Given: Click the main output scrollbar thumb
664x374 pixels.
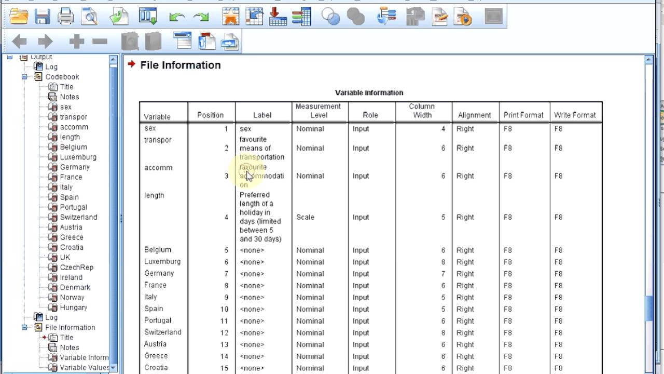Looking at the screenshot, I should (x=649, y=309).
